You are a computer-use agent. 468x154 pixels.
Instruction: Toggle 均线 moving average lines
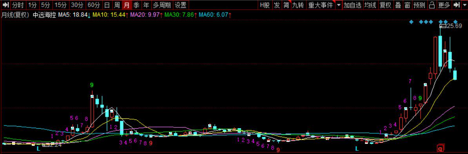pos(370,5)
